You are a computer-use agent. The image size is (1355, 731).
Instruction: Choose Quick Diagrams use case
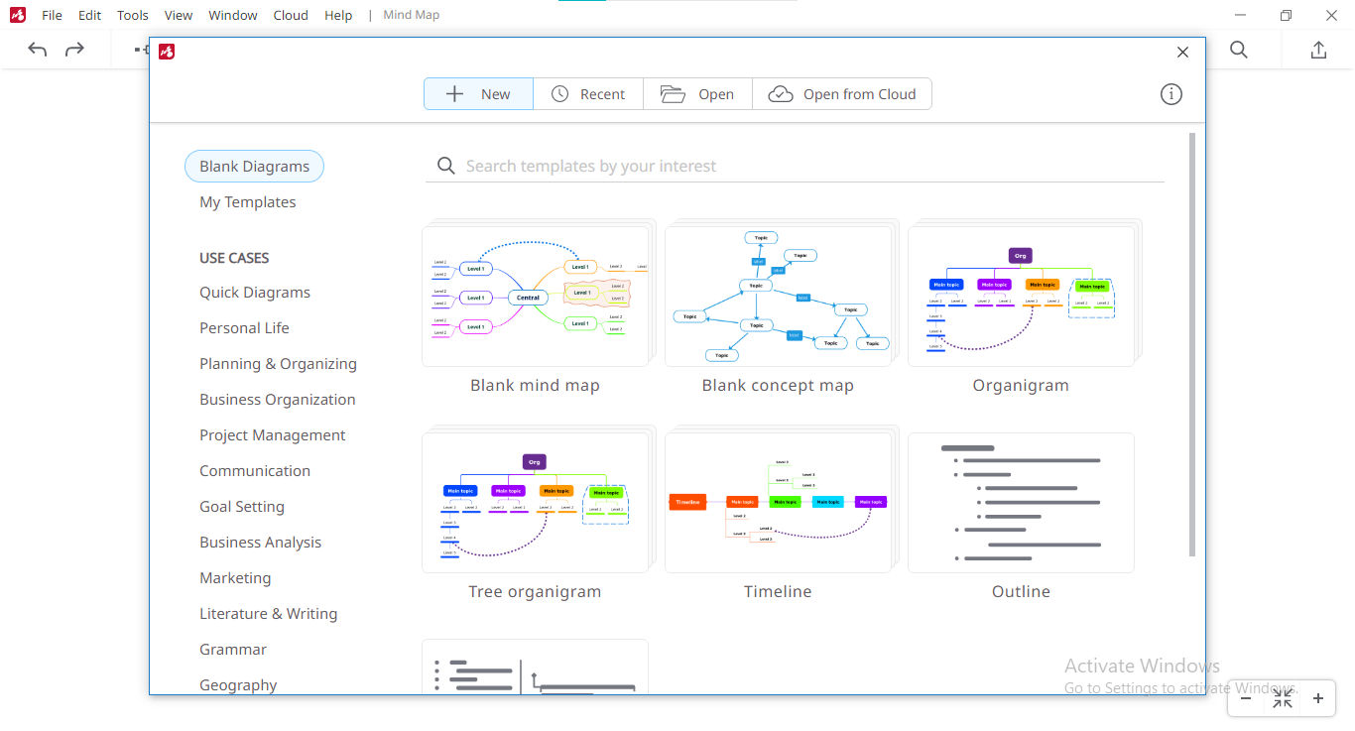click(255, 293)
